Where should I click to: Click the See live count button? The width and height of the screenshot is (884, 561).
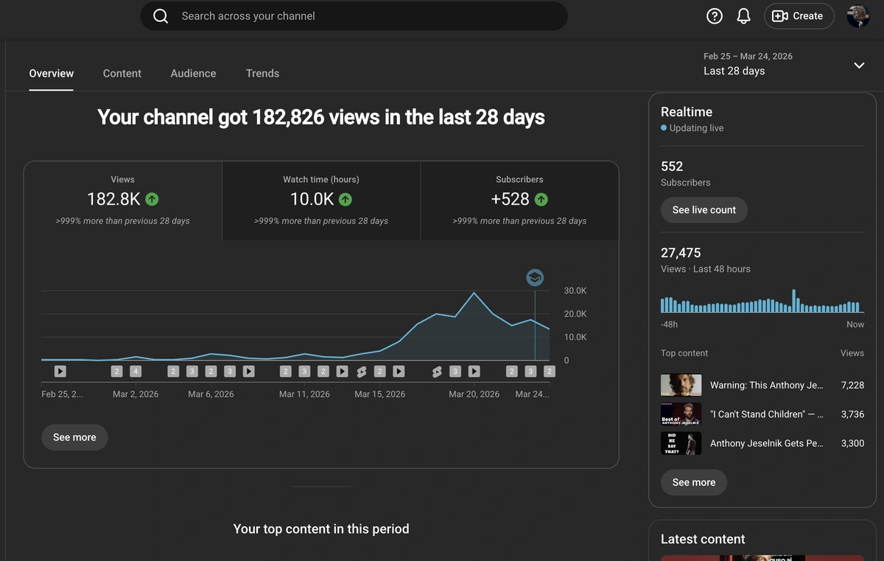[704, 210]
